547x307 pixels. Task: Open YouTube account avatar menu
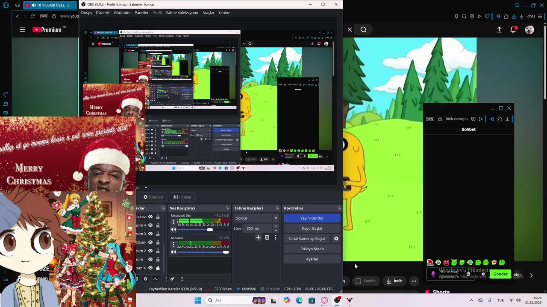pos(529,30)
